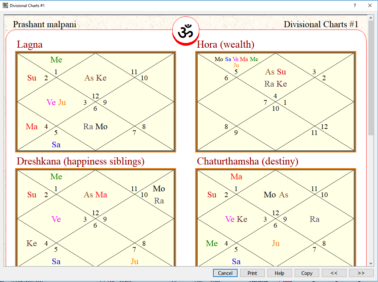Select the Chaturthamsha (destiny) heading
The height and width of the screenshot is (282, 378).
[248, 161]
